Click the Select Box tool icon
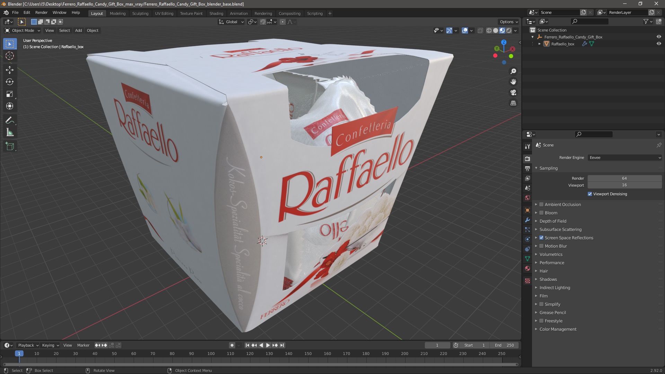Viewport: 665px width, 374px height. click(x=10, y=44)
